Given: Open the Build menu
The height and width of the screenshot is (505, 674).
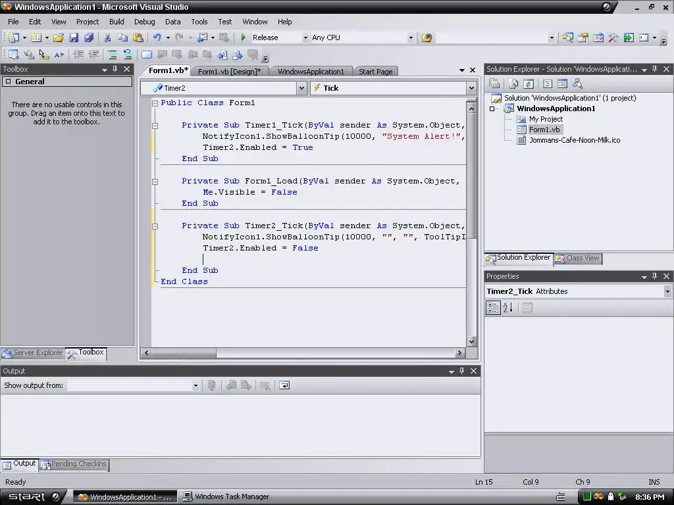Looking at the screenshot, I should [x=117, y=22].
